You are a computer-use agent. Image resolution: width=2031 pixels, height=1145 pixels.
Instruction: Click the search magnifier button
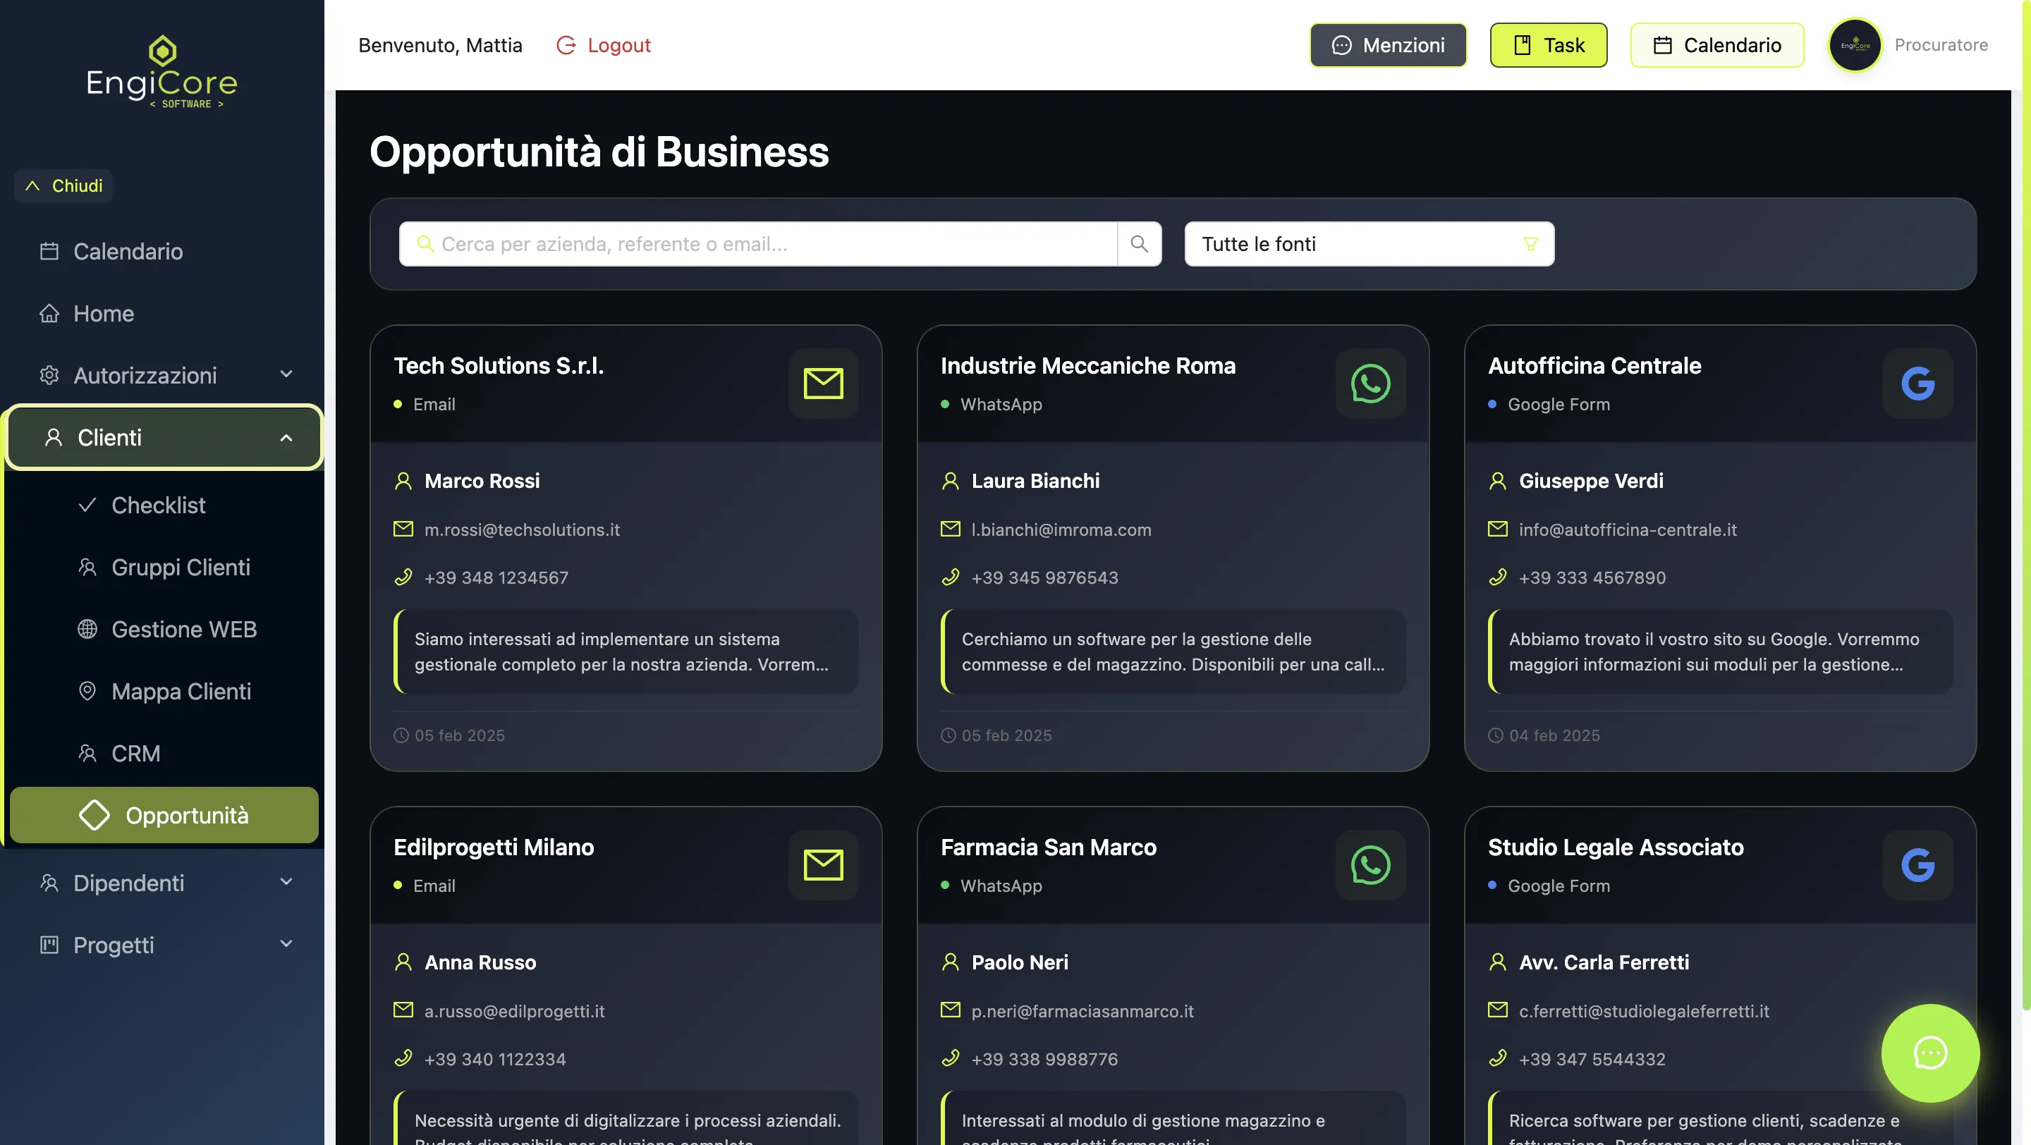tap(1138, 243)
